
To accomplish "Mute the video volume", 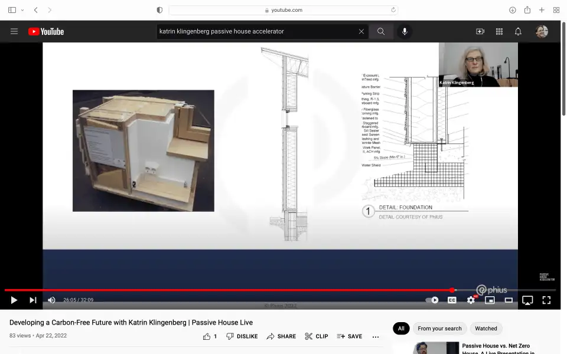I will coord(51,300).
